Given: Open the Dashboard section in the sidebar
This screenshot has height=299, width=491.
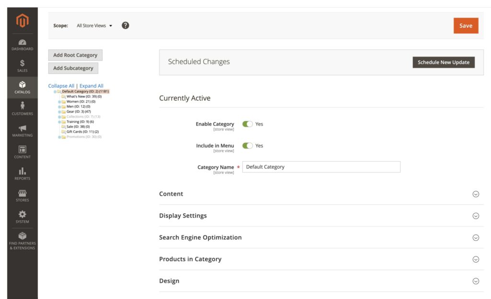Looking at the screenshot, I should (x=22, y=45).
